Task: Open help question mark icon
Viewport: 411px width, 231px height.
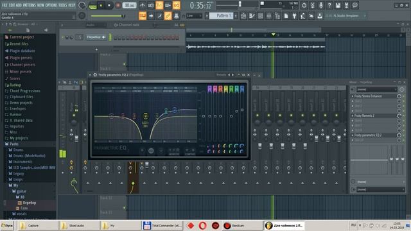Action: [x=329, y=5]
